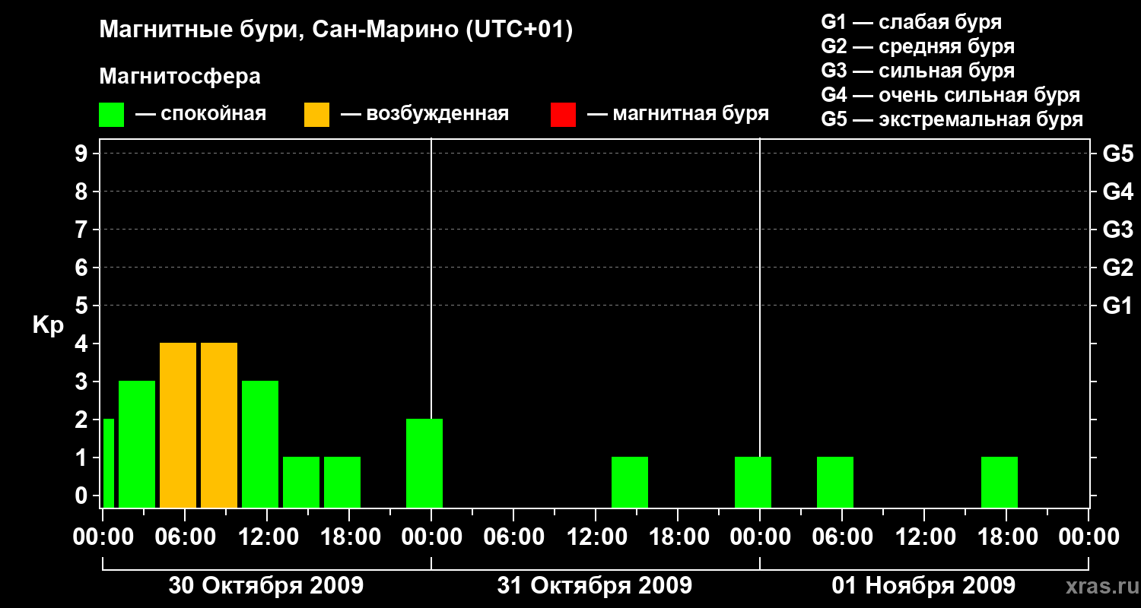The width and height of the screenshot is (1141, 608).
Task: Click the 'G5 — экстремальная буря' legend line
Action: 952,119
